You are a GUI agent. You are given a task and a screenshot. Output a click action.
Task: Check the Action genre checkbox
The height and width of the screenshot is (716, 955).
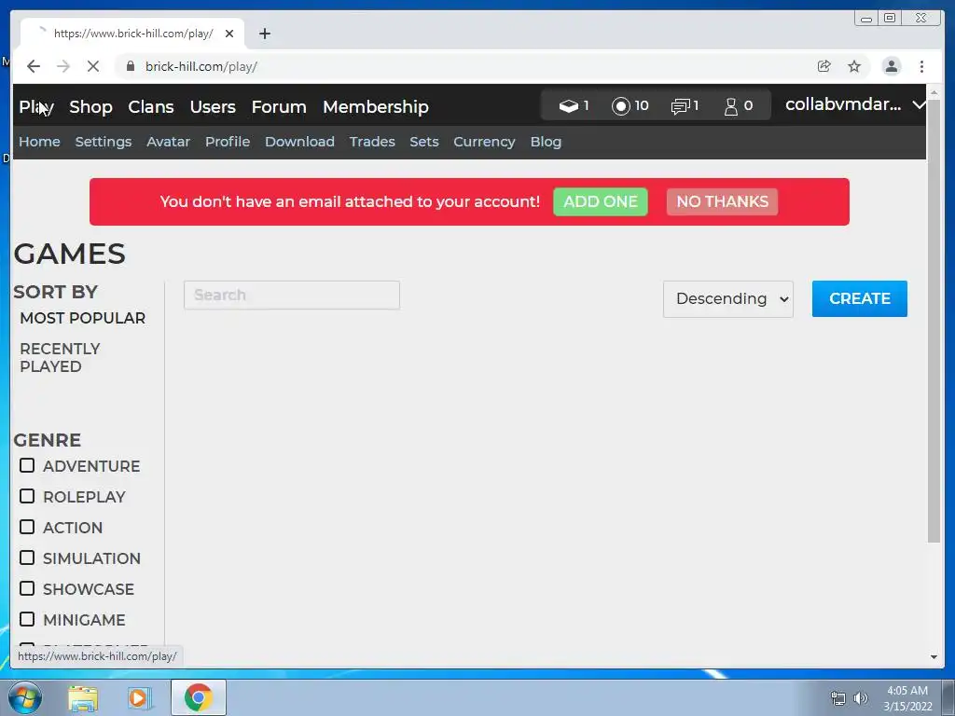(27, 528)
